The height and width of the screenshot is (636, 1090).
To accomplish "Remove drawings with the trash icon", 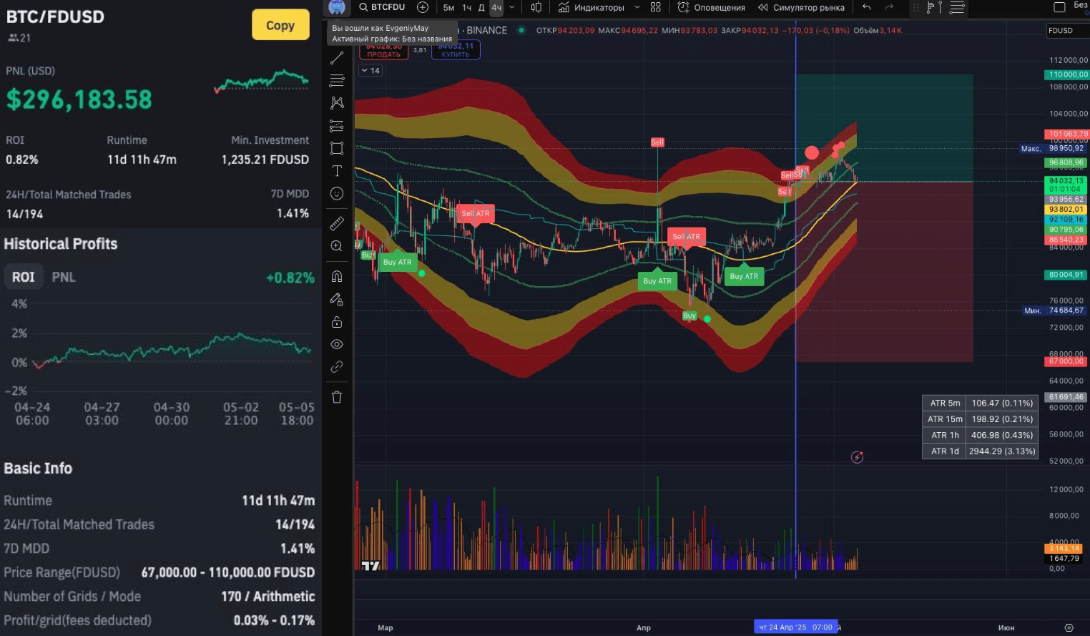I will tap(337, 397).
